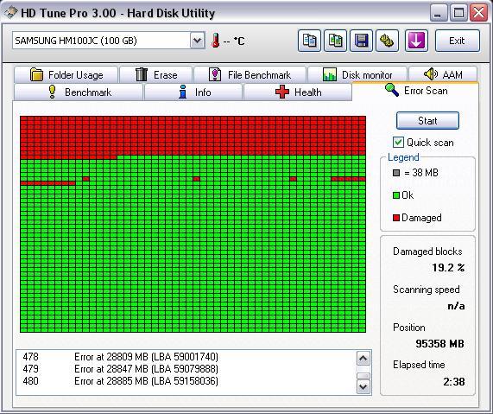Close the HD Tune Pro window
Viewport: 493px width, 414px height.
coord(478,13)
